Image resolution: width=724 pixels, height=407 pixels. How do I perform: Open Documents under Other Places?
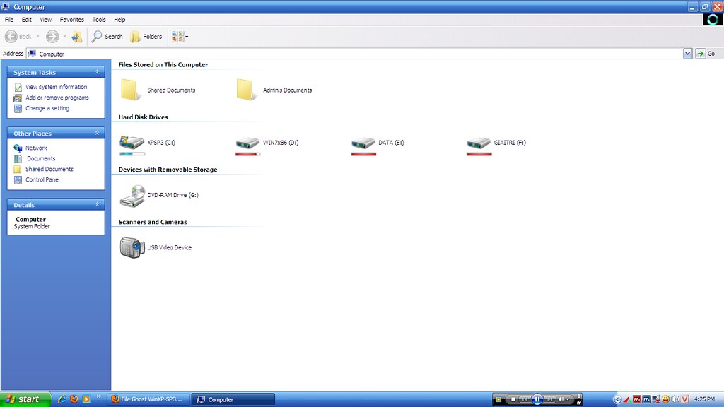pos(40,158)
